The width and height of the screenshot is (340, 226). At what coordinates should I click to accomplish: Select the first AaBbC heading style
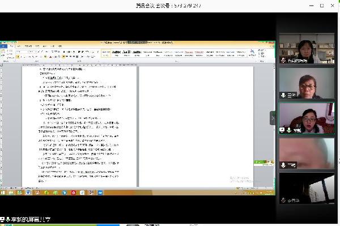tap(116, 53)
